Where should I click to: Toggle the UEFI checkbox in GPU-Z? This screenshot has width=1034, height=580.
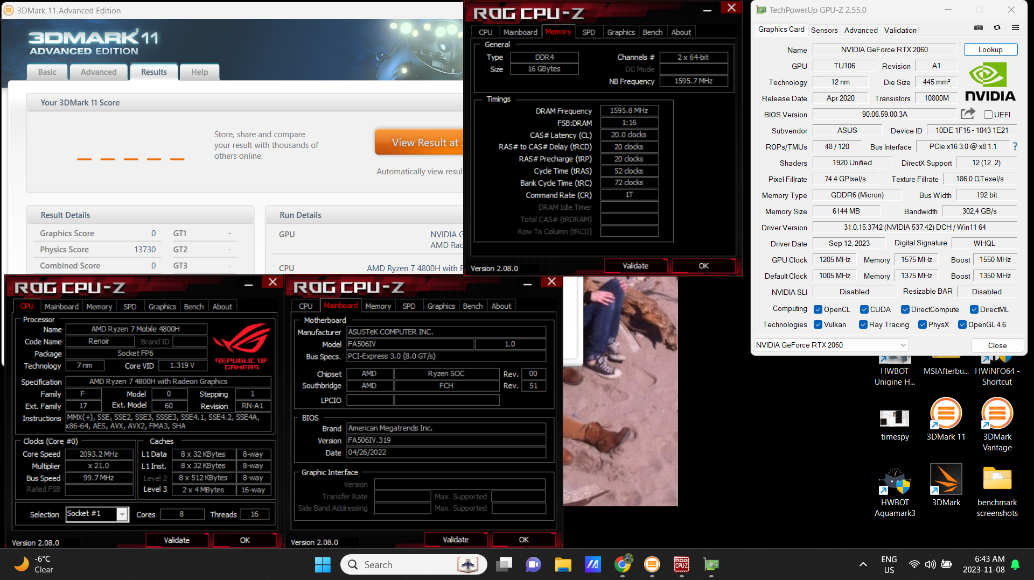click(988, 115)
